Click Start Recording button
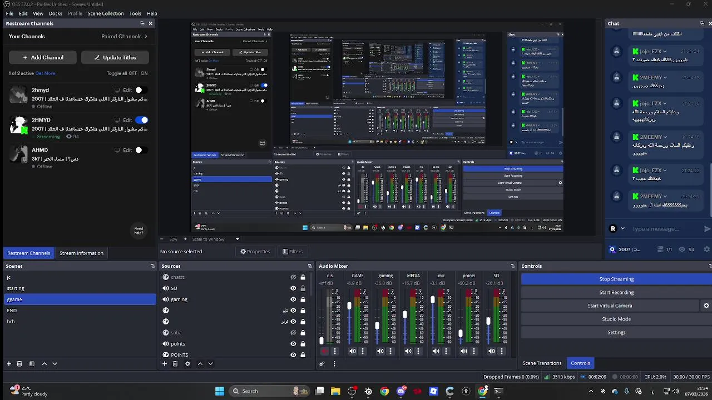Screen dimensions: 712x400 616,292
